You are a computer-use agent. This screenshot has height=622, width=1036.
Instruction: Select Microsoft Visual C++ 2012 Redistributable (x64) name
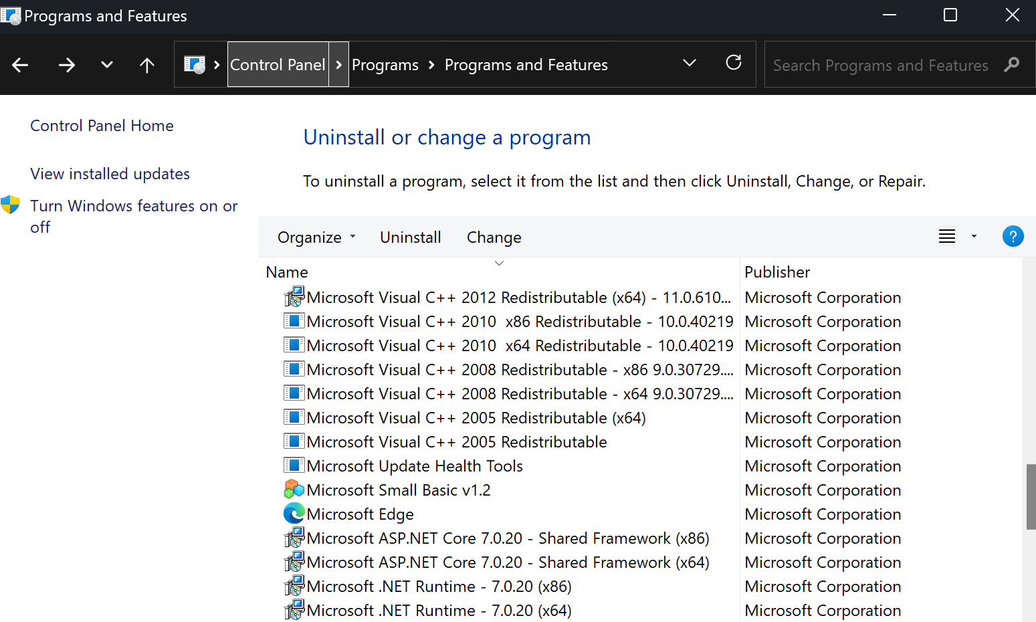(x=519, y=298)
